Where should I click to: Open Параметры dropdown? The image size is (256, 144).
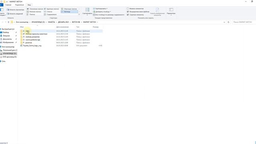(x=171, y=12)
